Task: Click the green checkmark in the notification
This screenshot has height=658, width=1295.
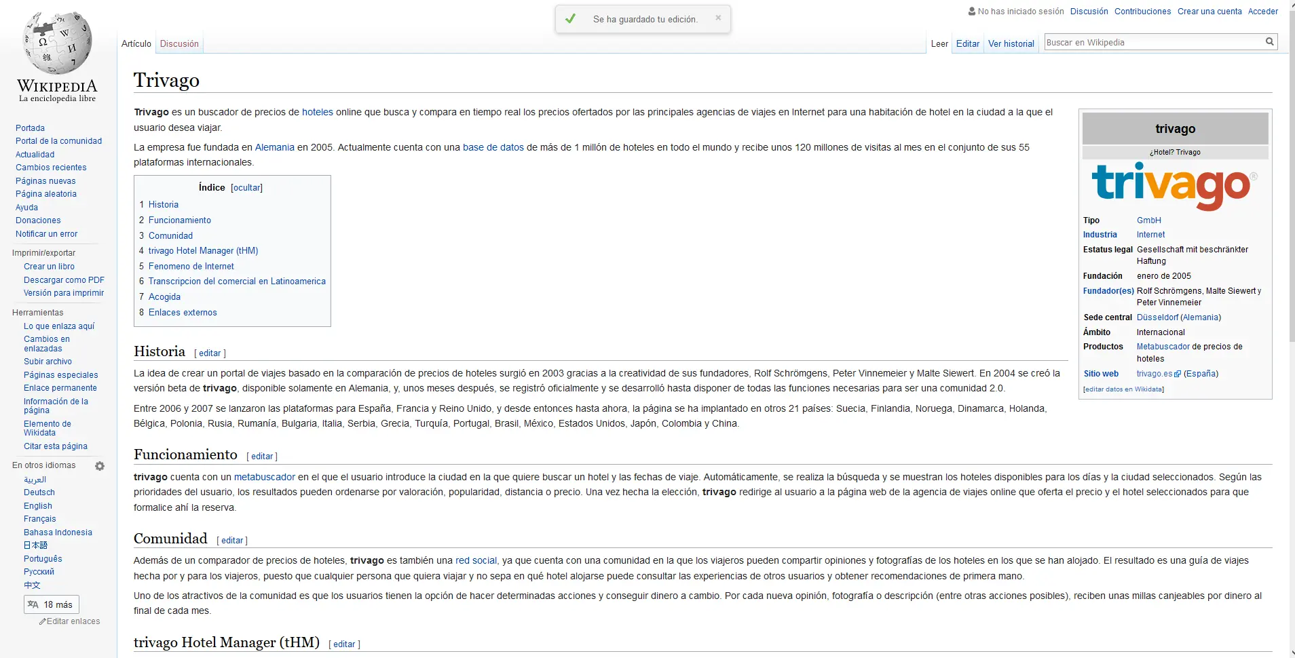Action: click(570, 19)
